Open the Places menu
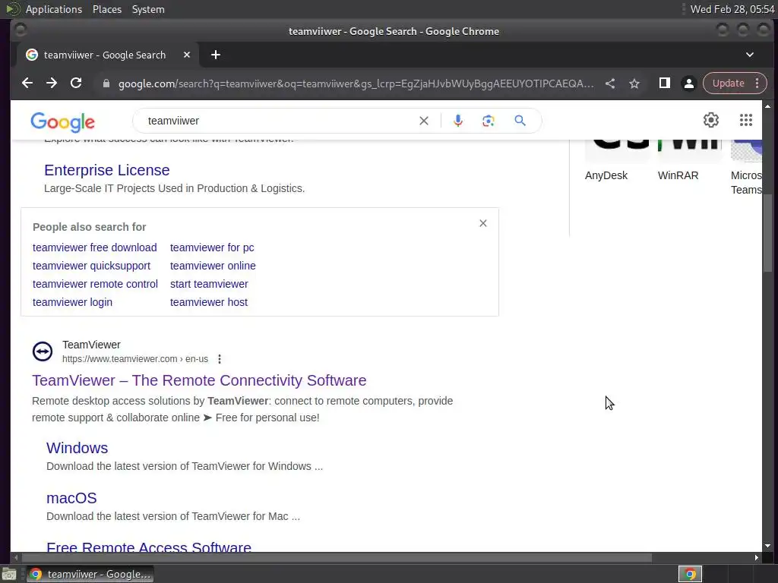 point(107,9)
